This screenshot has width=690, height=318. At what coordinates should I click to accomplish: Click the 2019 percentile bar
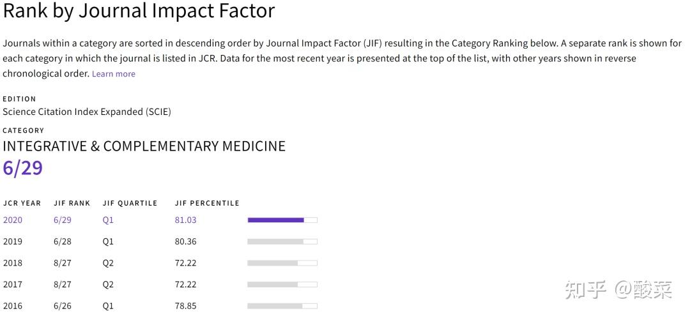[282, 242]
